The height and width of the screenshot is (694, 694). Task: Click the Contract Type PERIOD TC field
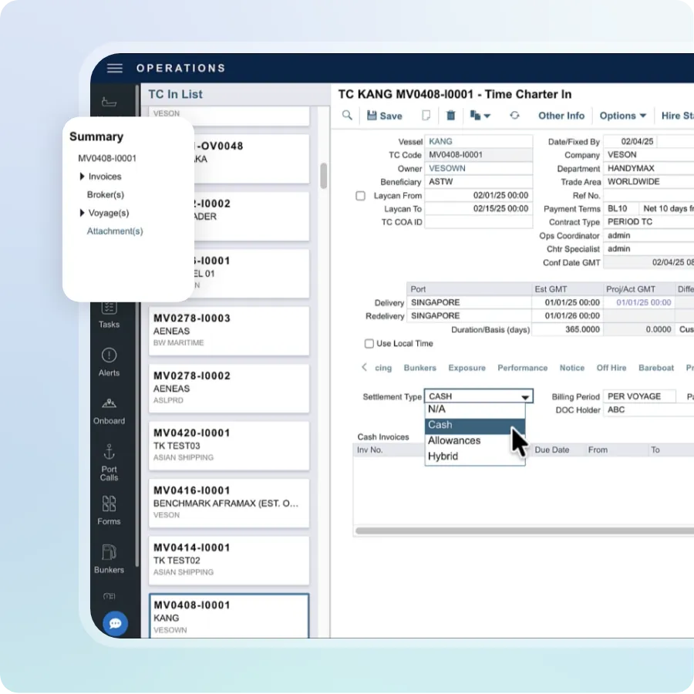click(649, 222)
